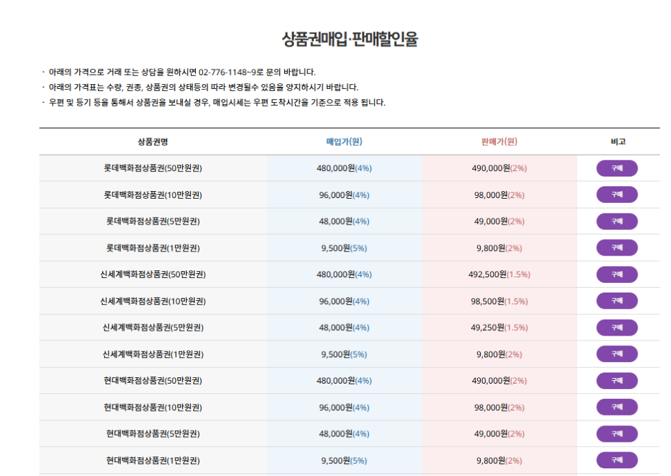The width and height of the screenshot is (671, 476).
Task: Select the 롯데백화점상품권(5만원권) name cell
Action: tap(153, 221)
